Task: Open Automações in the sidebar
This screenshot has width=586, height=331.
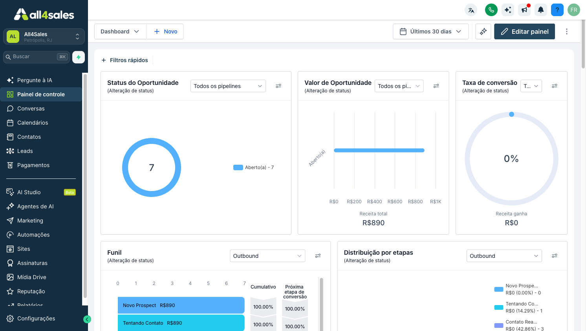Action: click(x=41, y=235)
